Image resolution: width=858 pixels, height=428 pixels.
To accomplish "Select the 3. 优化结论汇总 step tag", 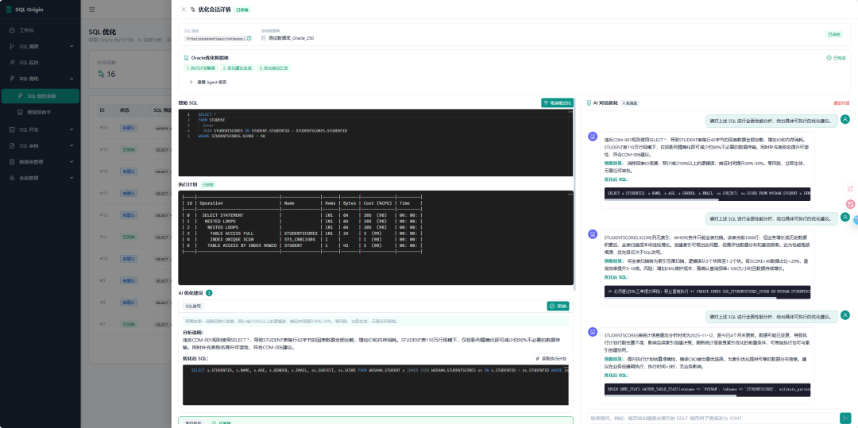I will (273, 68).
